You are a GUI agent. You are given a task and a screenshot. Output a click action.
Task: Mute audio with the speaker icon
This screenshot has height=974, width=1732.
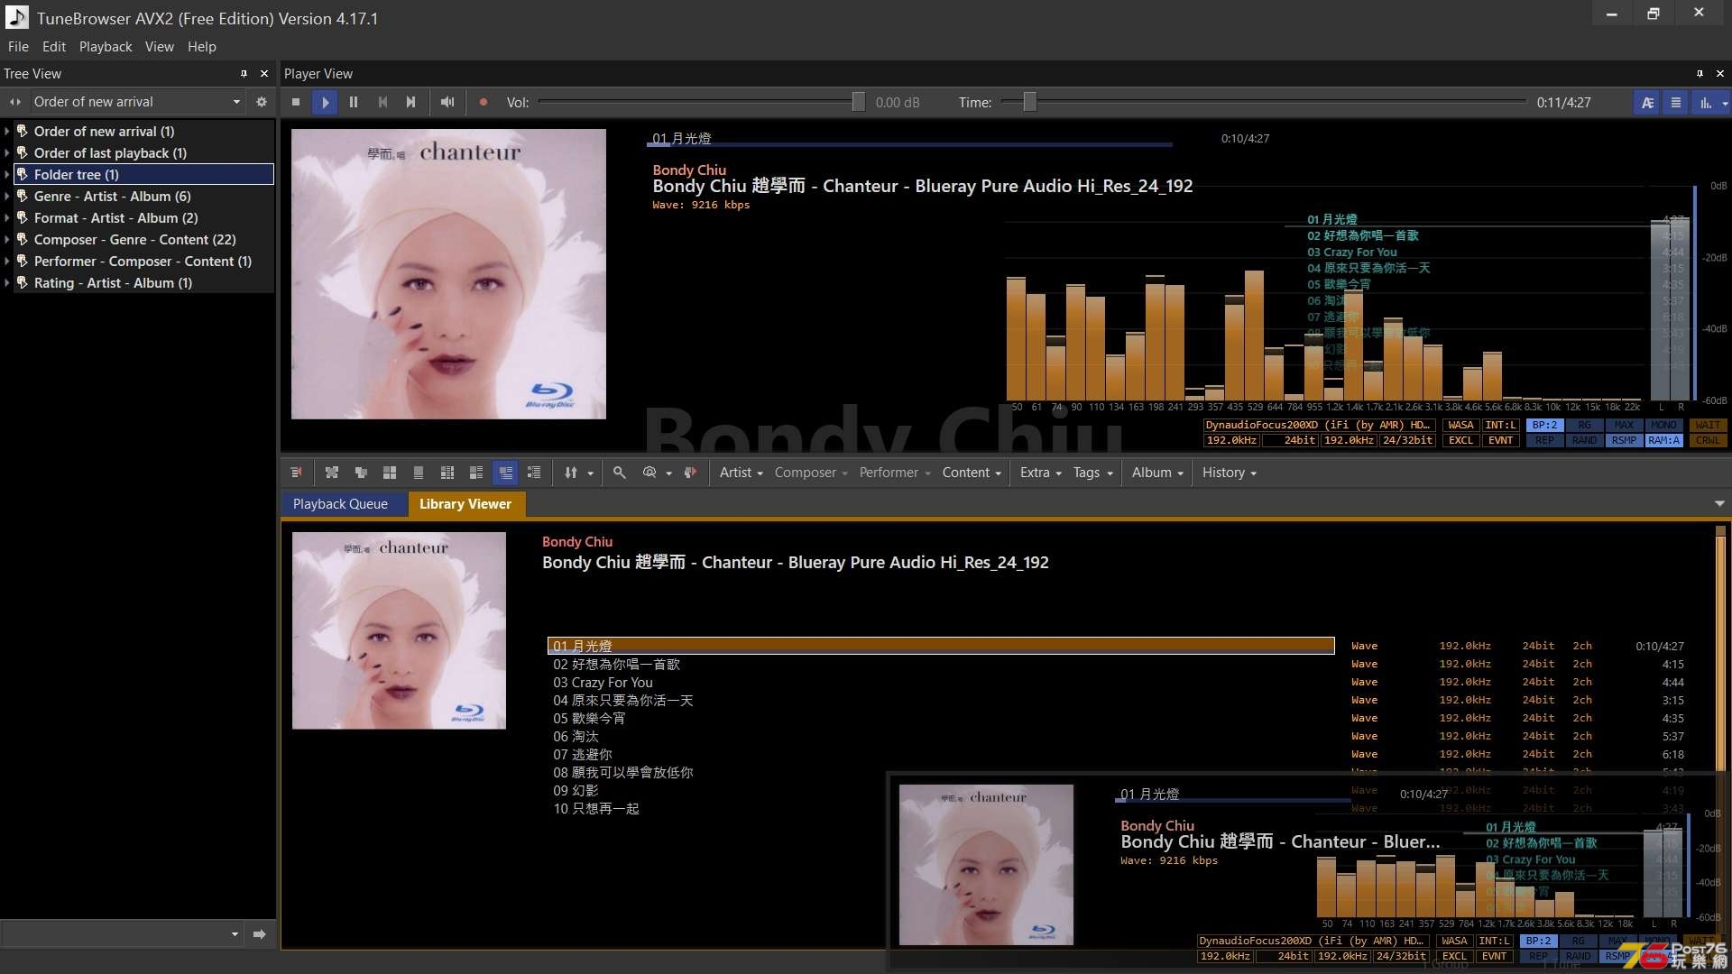tap(447, 103)
